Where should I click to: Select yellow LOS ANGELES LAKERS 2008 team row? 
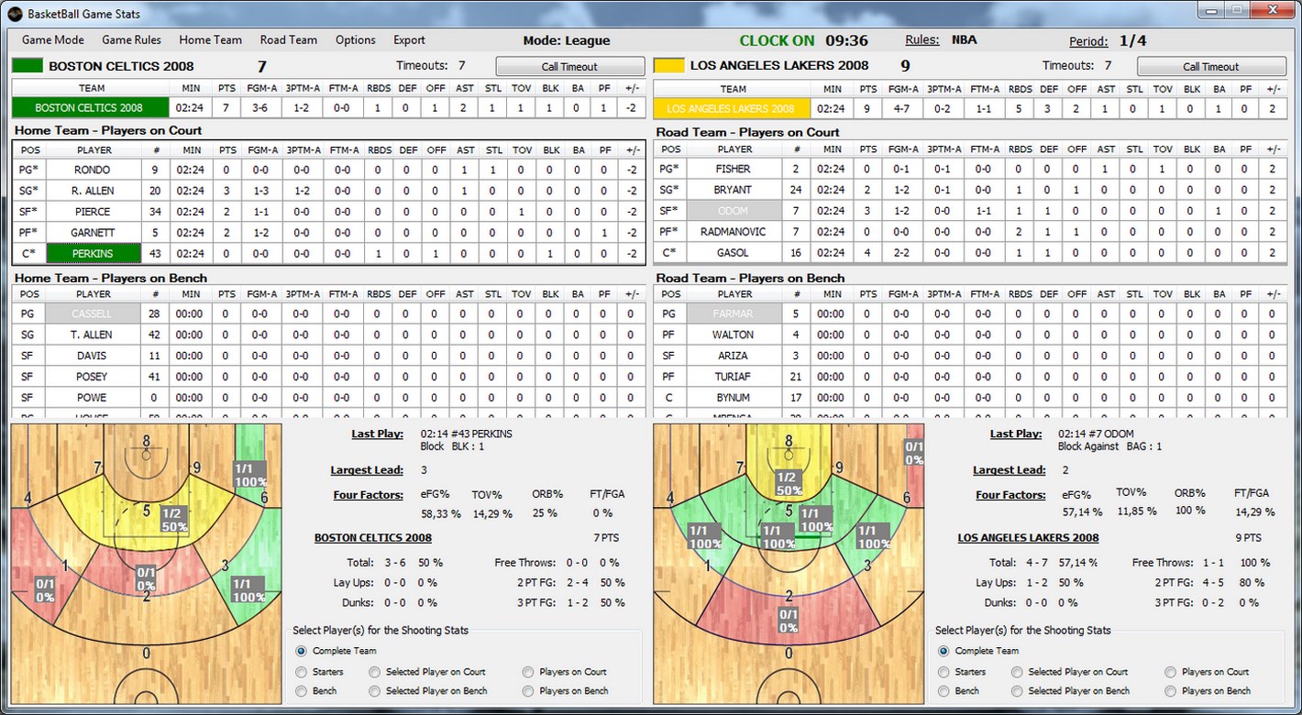pyautogui.click(x=733, y=108)
